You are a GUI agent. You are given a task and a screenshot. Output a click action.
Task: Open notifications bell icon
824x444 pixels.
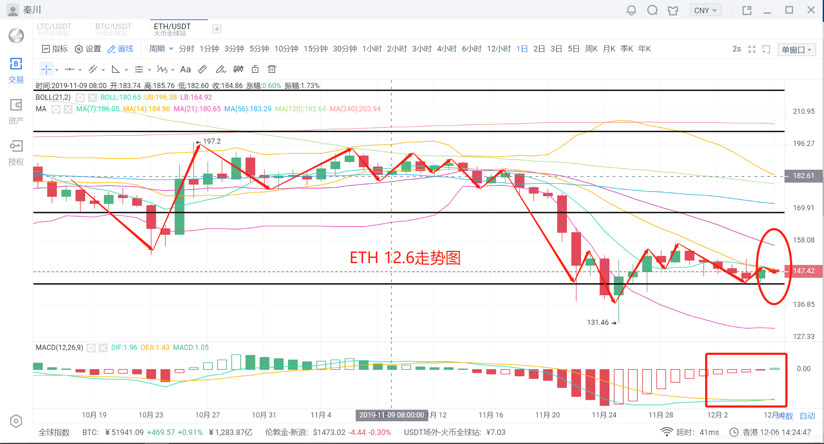click(x=631, y=10)
